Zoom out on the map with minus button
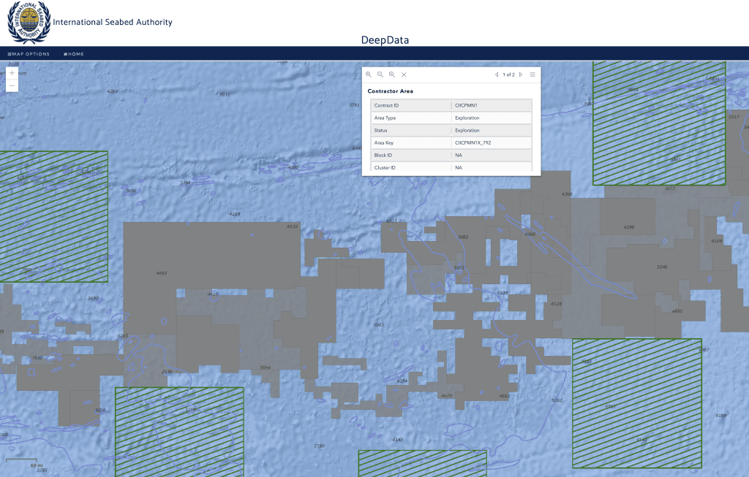 point(12,86)
